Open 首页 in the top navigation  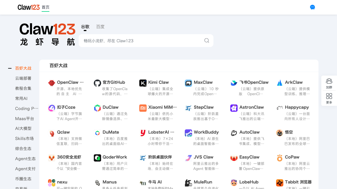[x=45, y=7]
